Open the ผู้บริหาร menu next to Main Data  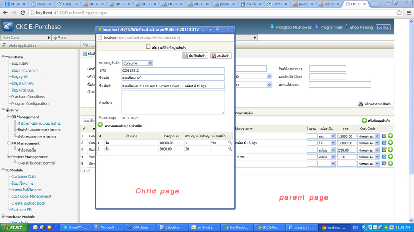click(x=60, y=38)
